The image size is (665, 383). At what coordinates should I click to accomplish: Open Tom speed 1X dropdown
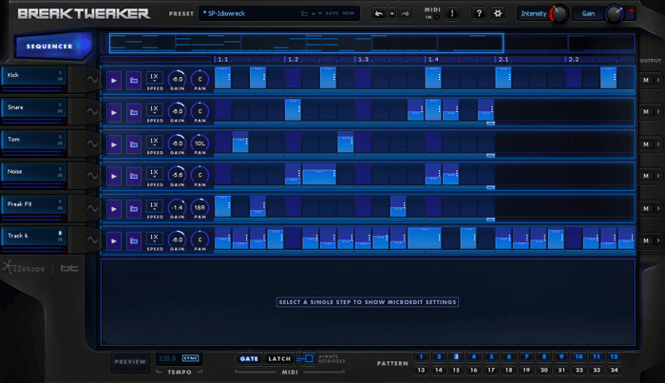pyautogui.click(x=154, y=142)
